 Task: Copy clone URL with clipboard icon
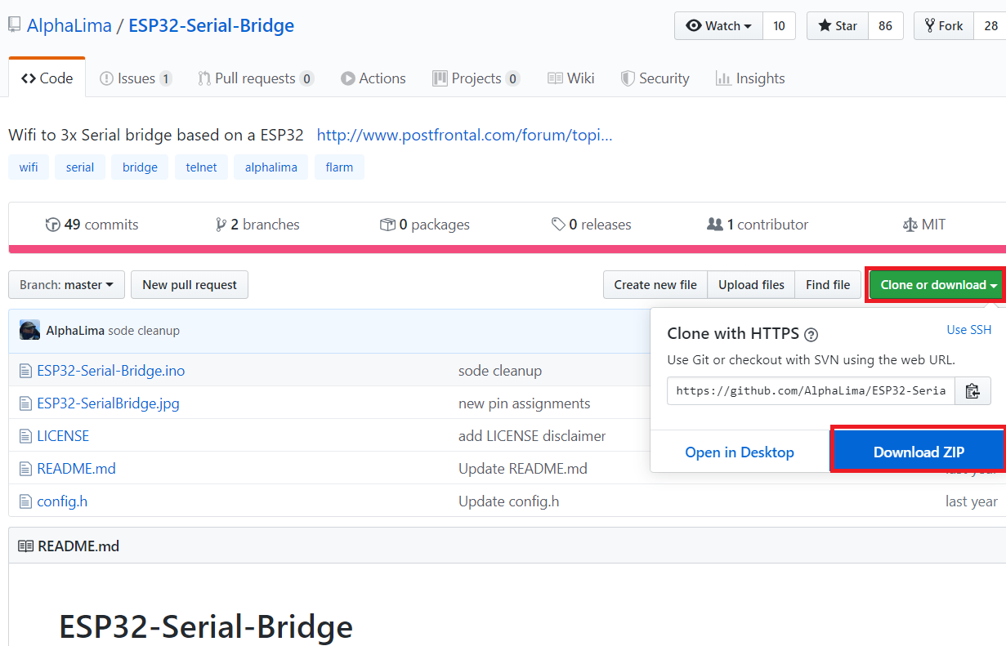tap(972, 391)
